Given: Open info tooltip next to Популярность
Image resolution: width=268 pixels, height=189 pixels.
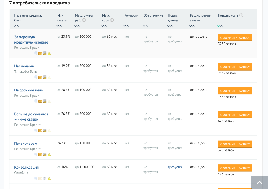Looking at the screenshot, I should point(241,15).
